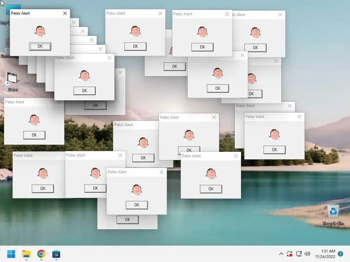Open the volume speaker tray icon
This screenshot has width=350, height=262.
[307, 254]
